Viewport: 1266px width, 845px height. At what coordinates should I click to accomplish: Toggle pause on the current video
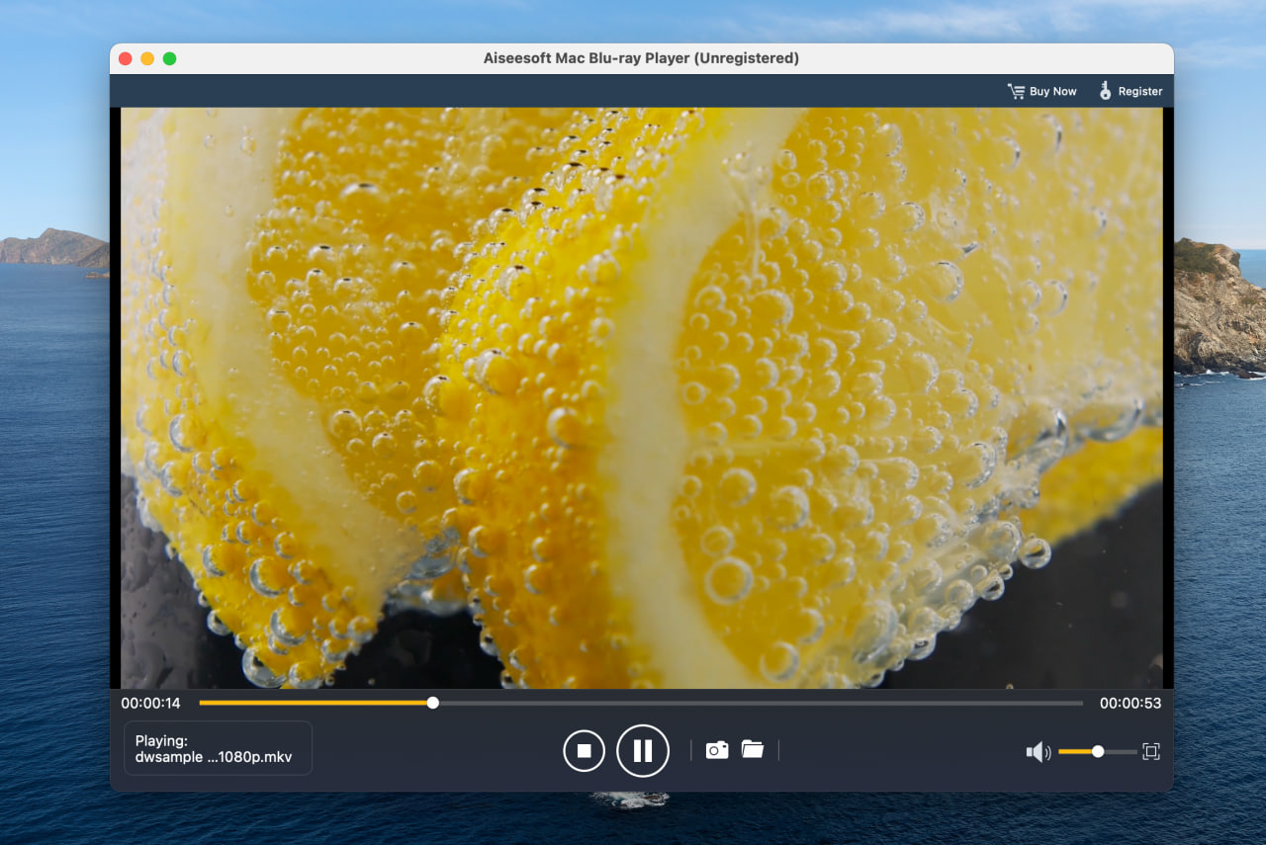point(643,750)
